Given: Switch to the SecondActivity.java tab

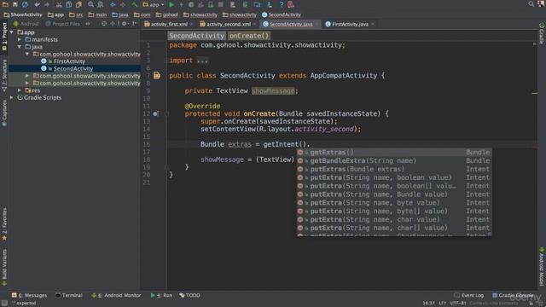Looking at the screenshot, I should [x=291, y=24].
